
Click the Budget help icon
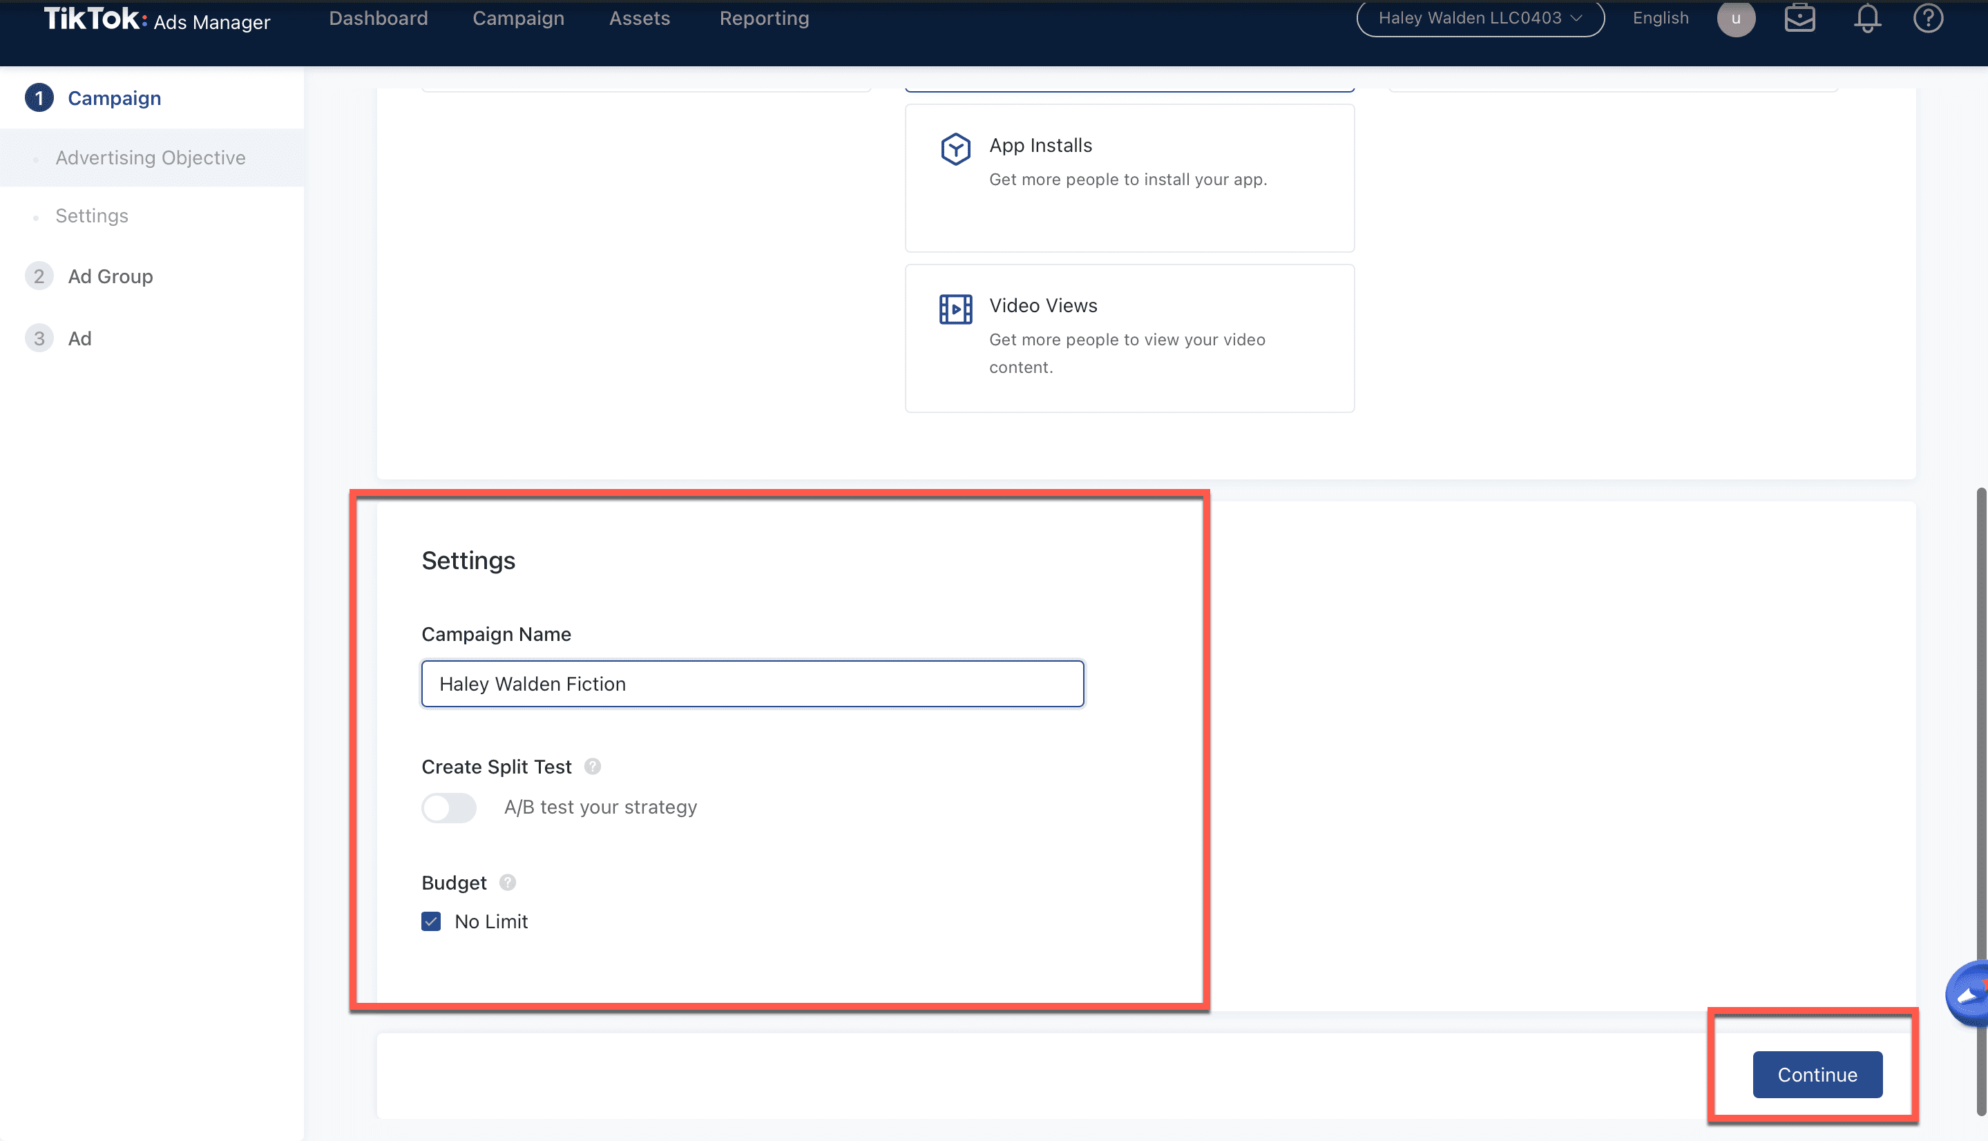pyautogui.click(x=508, y=883)
